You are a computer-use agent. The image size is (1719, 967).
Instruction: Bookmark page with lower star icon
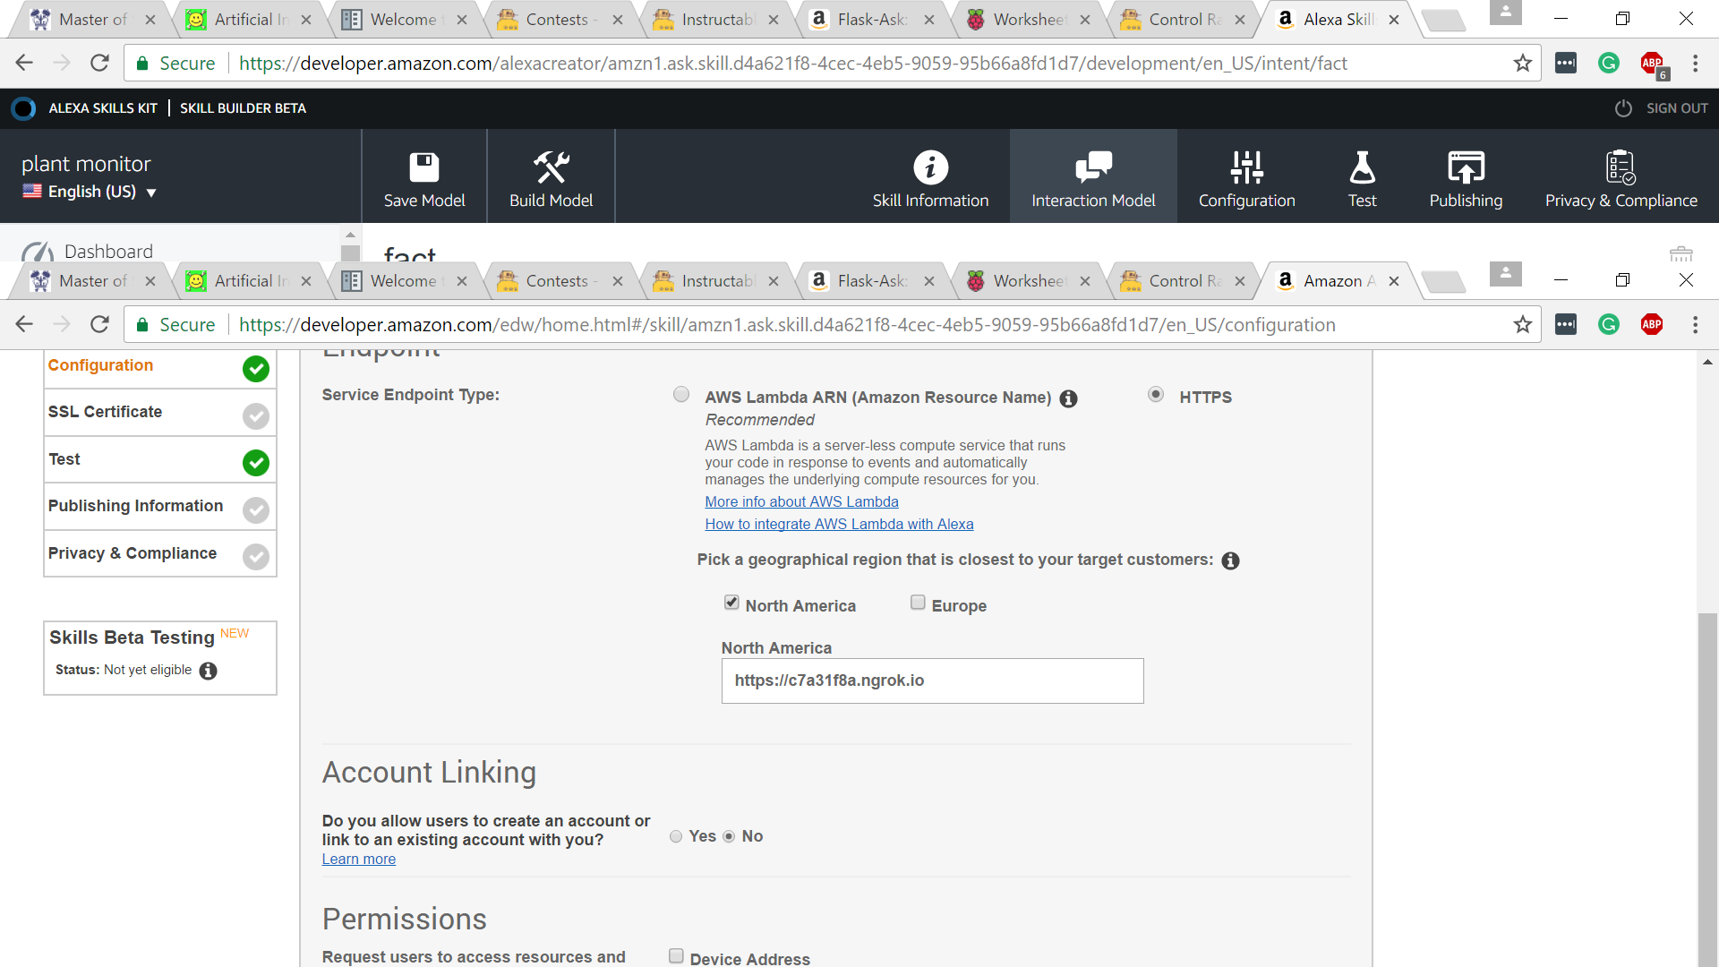point(1523,325)
